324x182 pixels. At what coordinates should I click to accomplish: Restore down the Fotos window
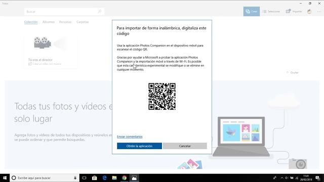point(310,4)
